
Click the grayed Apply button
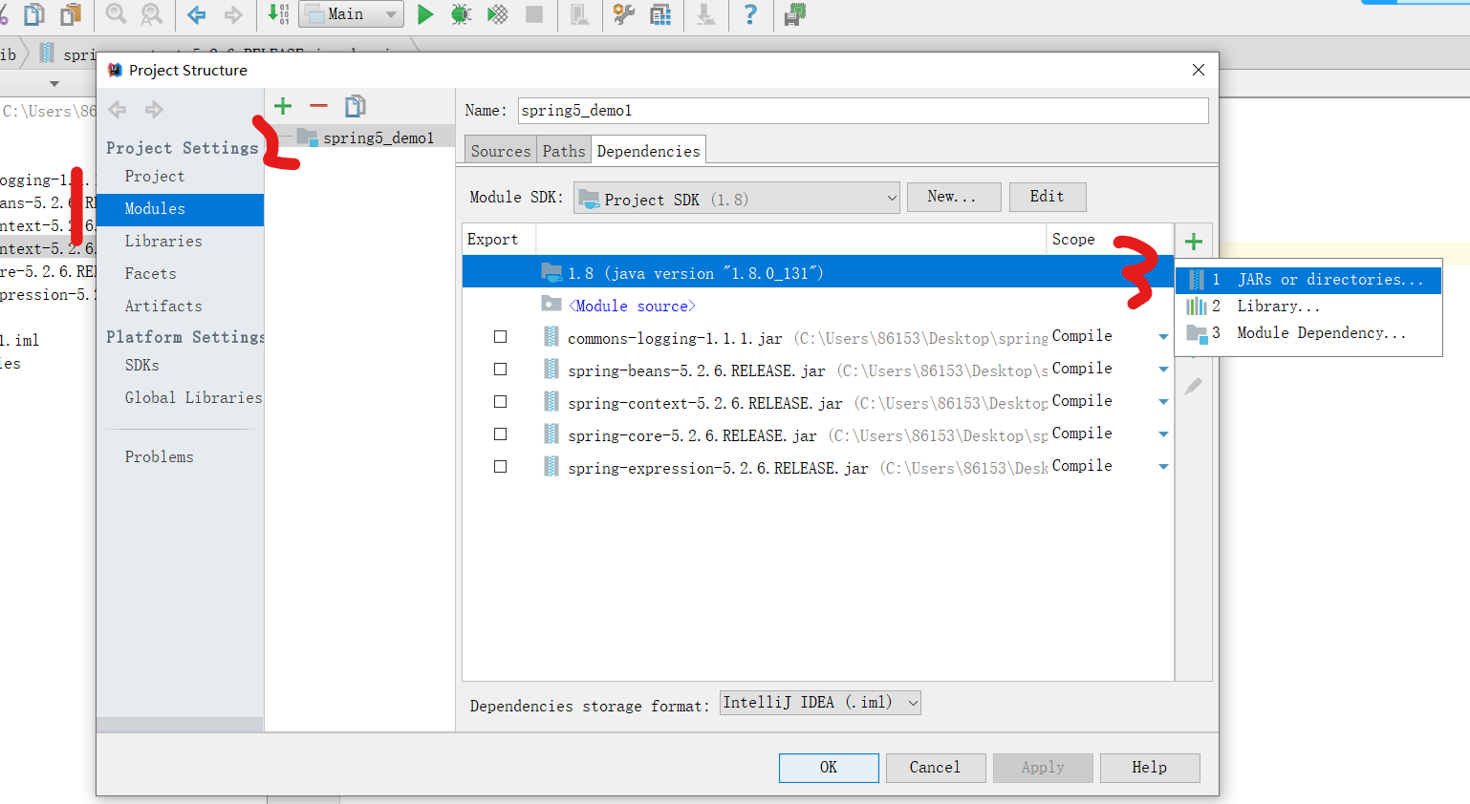click(1043, 768)
